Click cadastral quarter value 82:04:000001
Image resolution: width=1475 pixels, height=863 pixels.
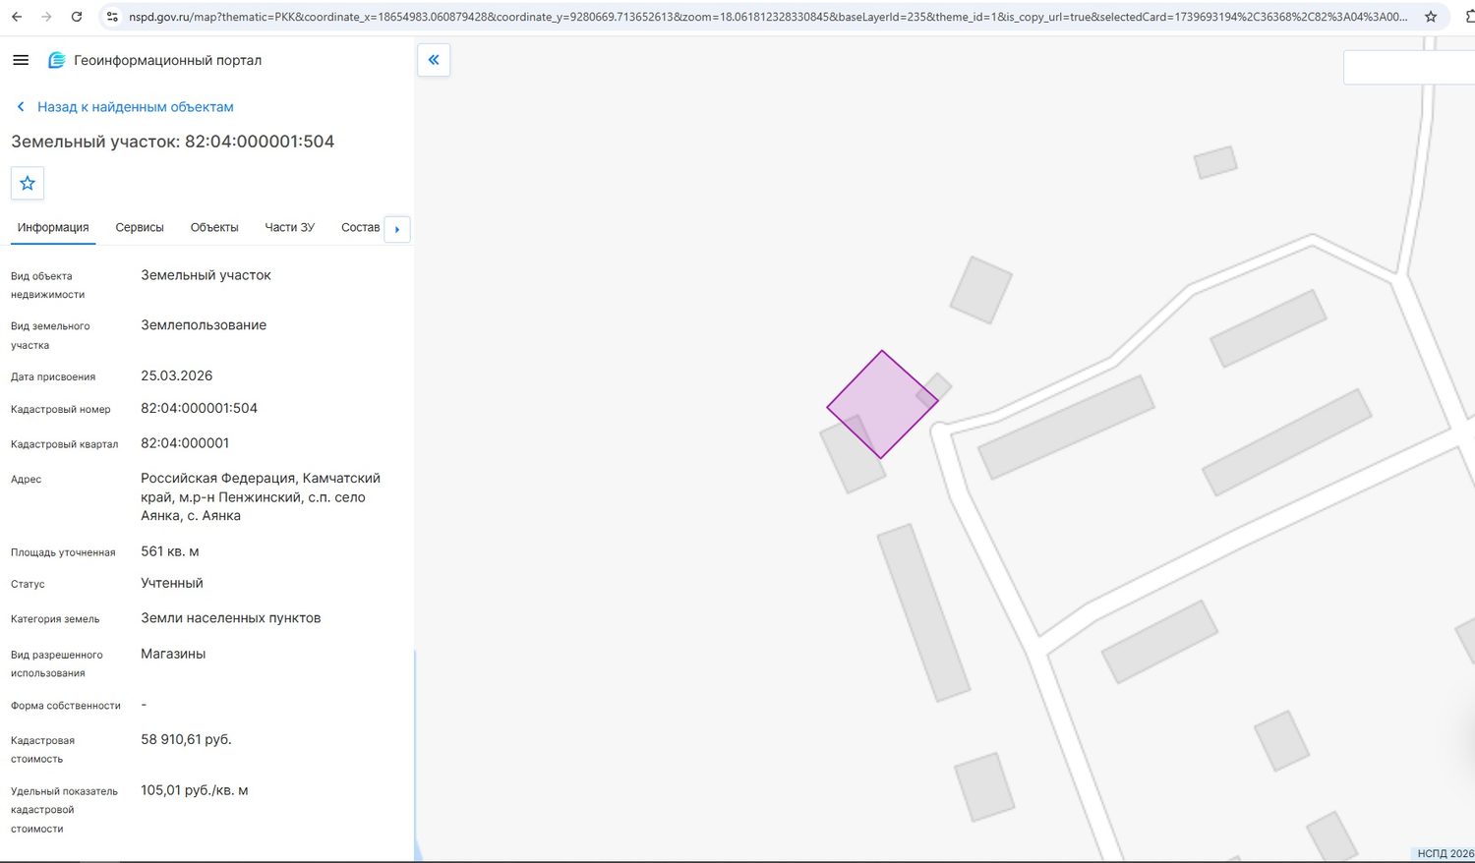coord(185,443)
